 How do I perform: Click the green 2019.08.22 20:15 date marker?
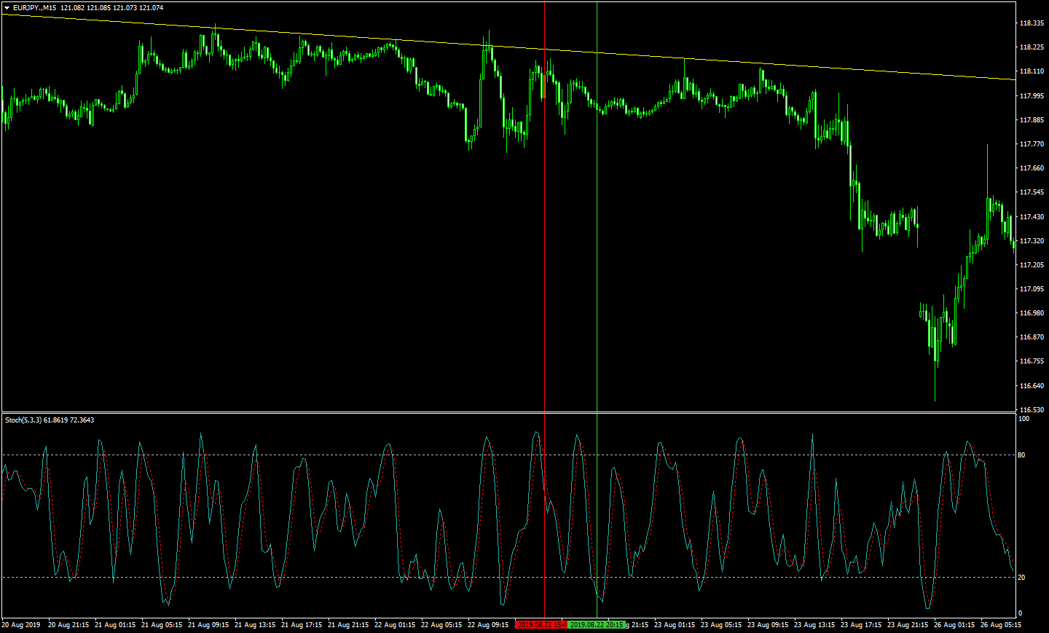[x=595, y=625]
